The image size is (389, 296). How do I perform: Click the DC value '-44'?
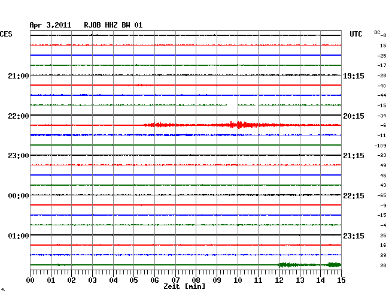pos(382,95)
